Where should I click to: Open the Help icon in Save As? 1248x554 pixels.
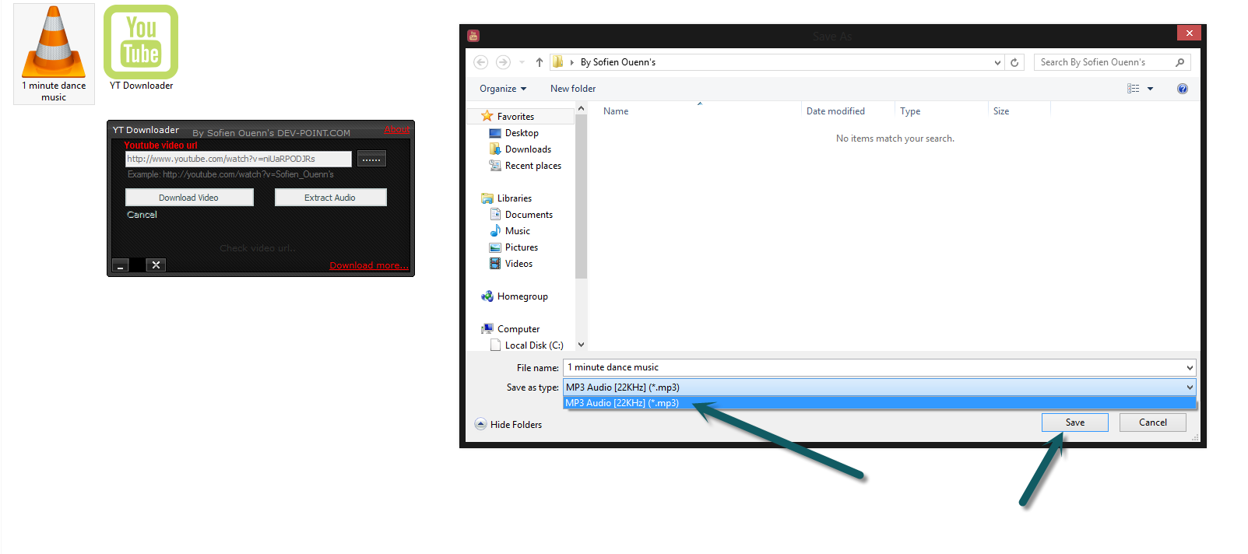point(1183,89)
